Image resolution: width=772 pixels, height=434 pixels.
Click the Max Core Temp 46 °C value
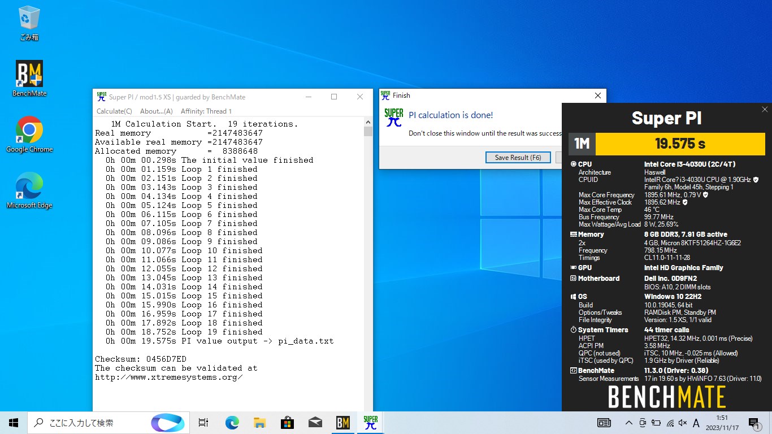[652, 210]
